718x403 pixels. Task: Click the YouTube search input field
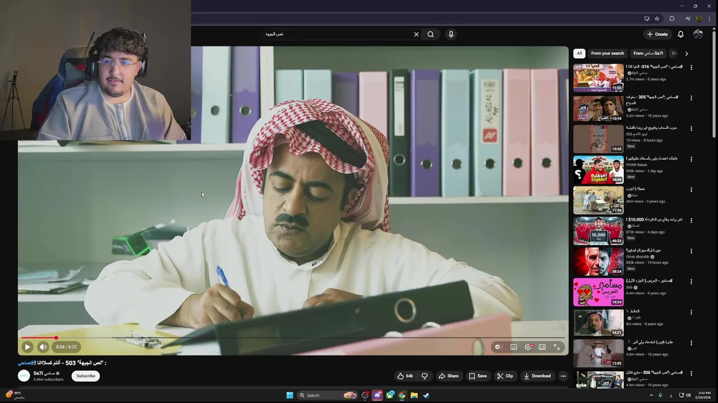point(337,34)
